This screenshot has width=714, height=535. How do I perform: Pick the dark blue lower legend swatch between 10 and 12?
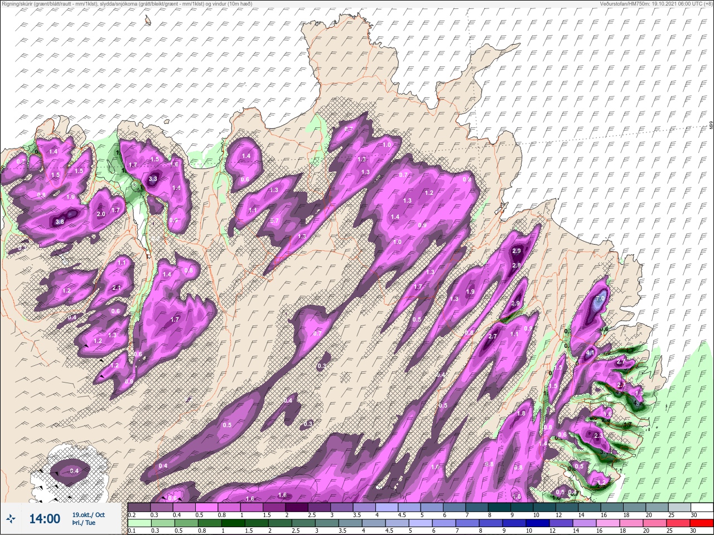point(538,524)
